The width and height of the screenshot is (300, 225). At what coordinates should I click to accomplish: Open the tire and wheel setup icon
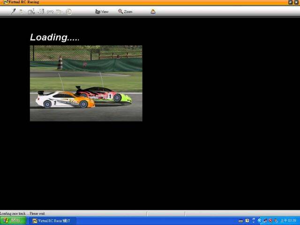click(x=31, y=12)
